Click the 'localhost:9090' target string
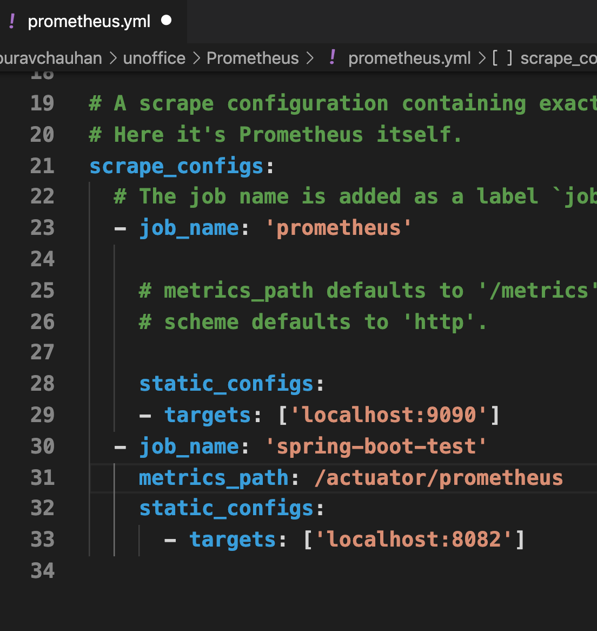The width and height of the screenshot is (597, 631). (389, 415)
